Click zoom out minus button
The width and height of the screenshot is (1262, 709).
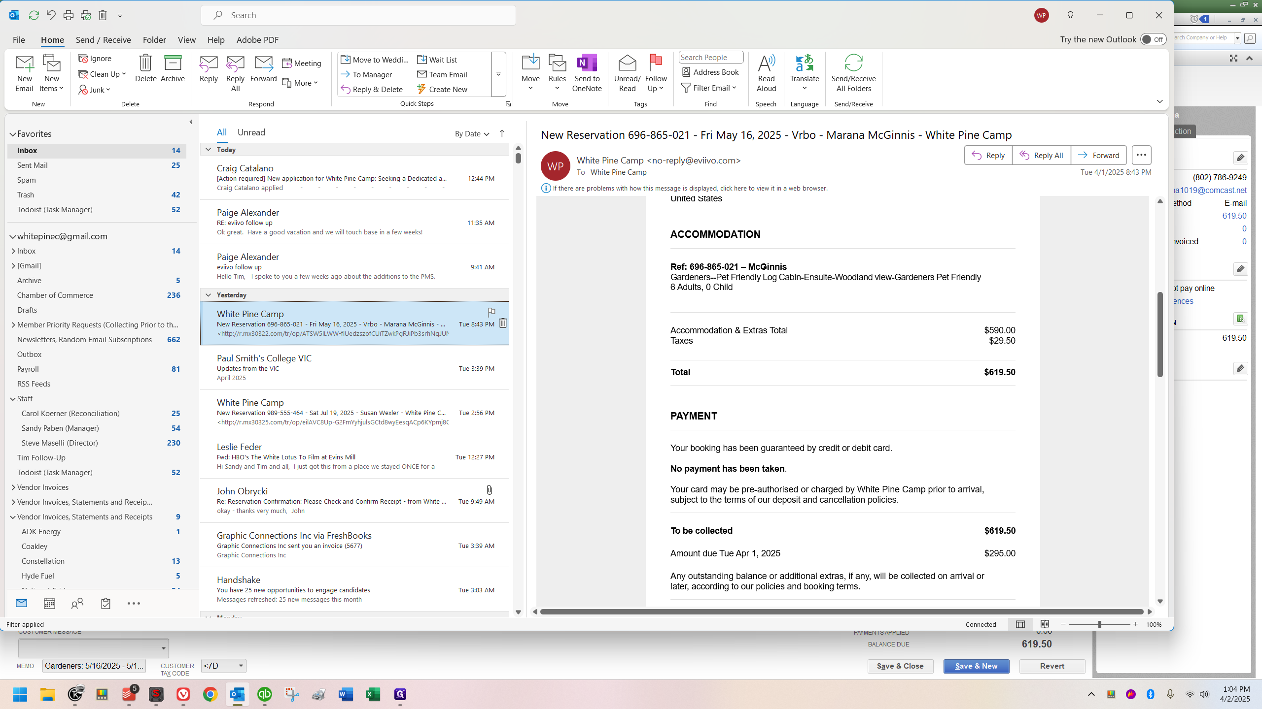click(1063, 624)
